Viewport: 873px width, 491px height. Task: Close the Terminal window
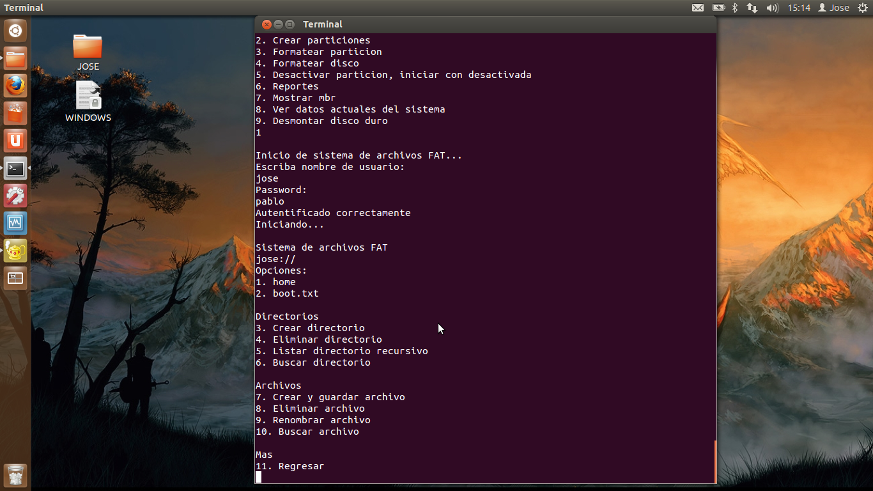[267, 24]
